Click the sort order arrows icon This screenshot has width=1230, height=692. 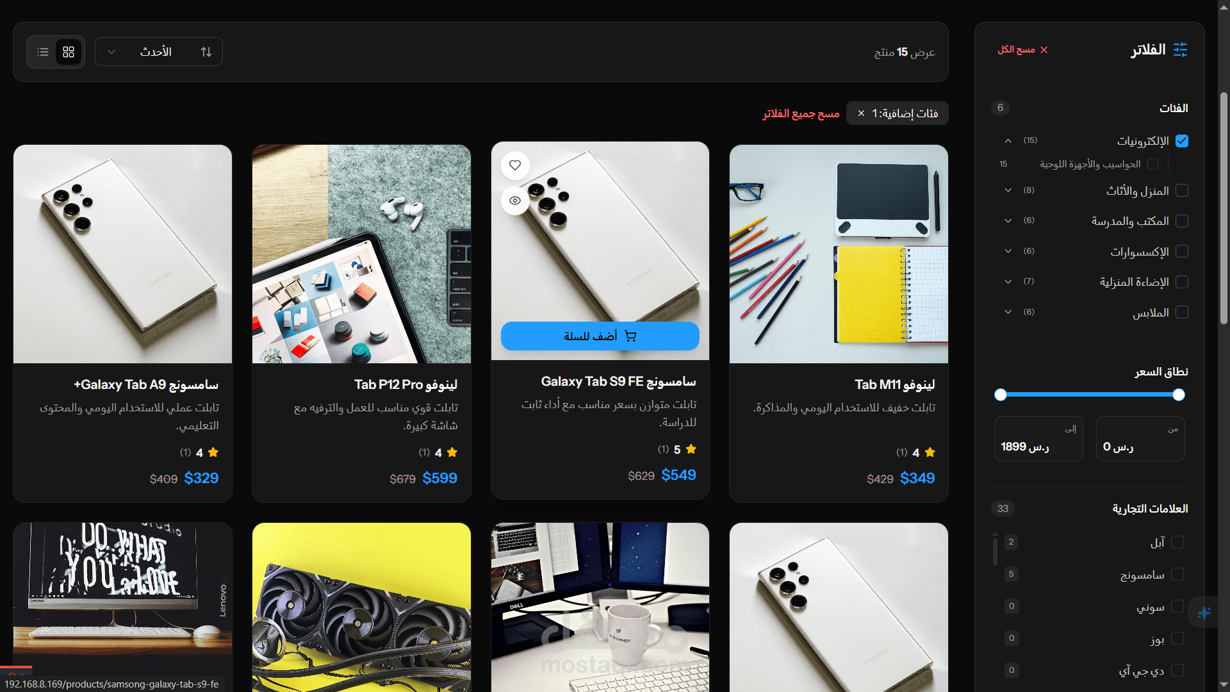(x=206, y=52)
